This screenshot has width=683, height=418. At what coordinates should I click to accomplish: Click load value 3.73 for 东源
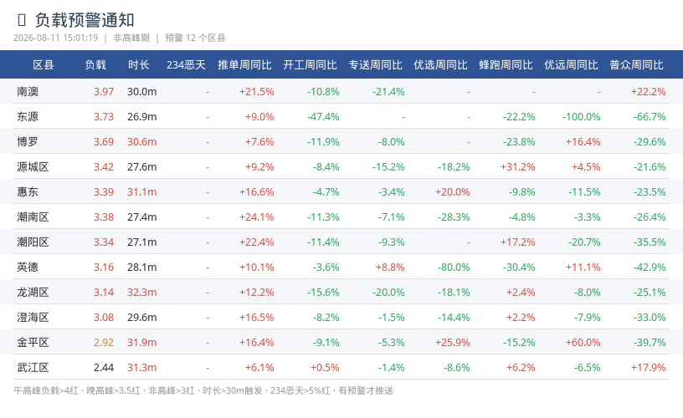tap(104, 116)
